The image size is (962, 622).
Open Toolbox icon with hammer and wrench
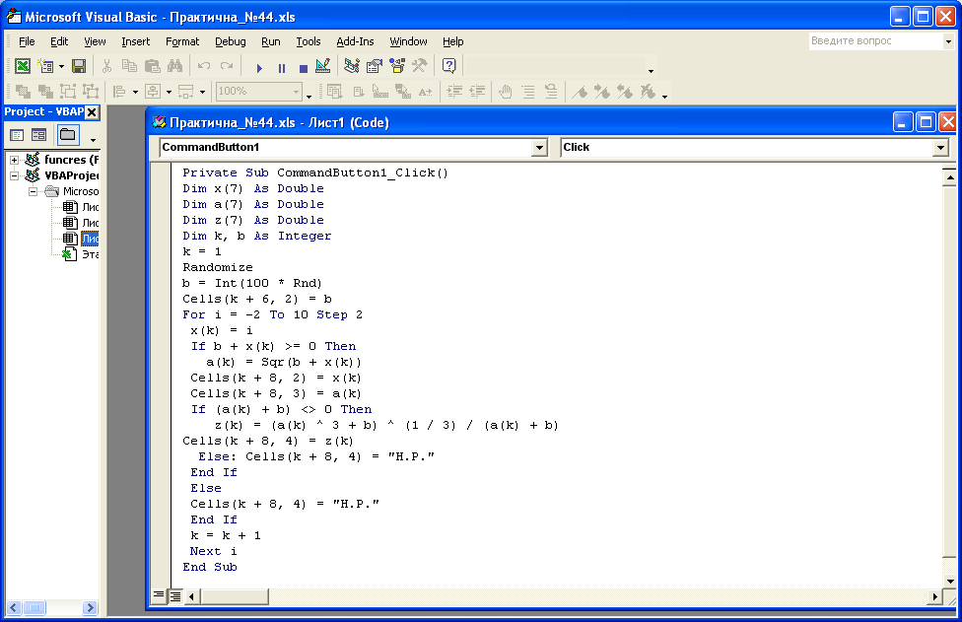pyautogui.click(x=420, y=66)
